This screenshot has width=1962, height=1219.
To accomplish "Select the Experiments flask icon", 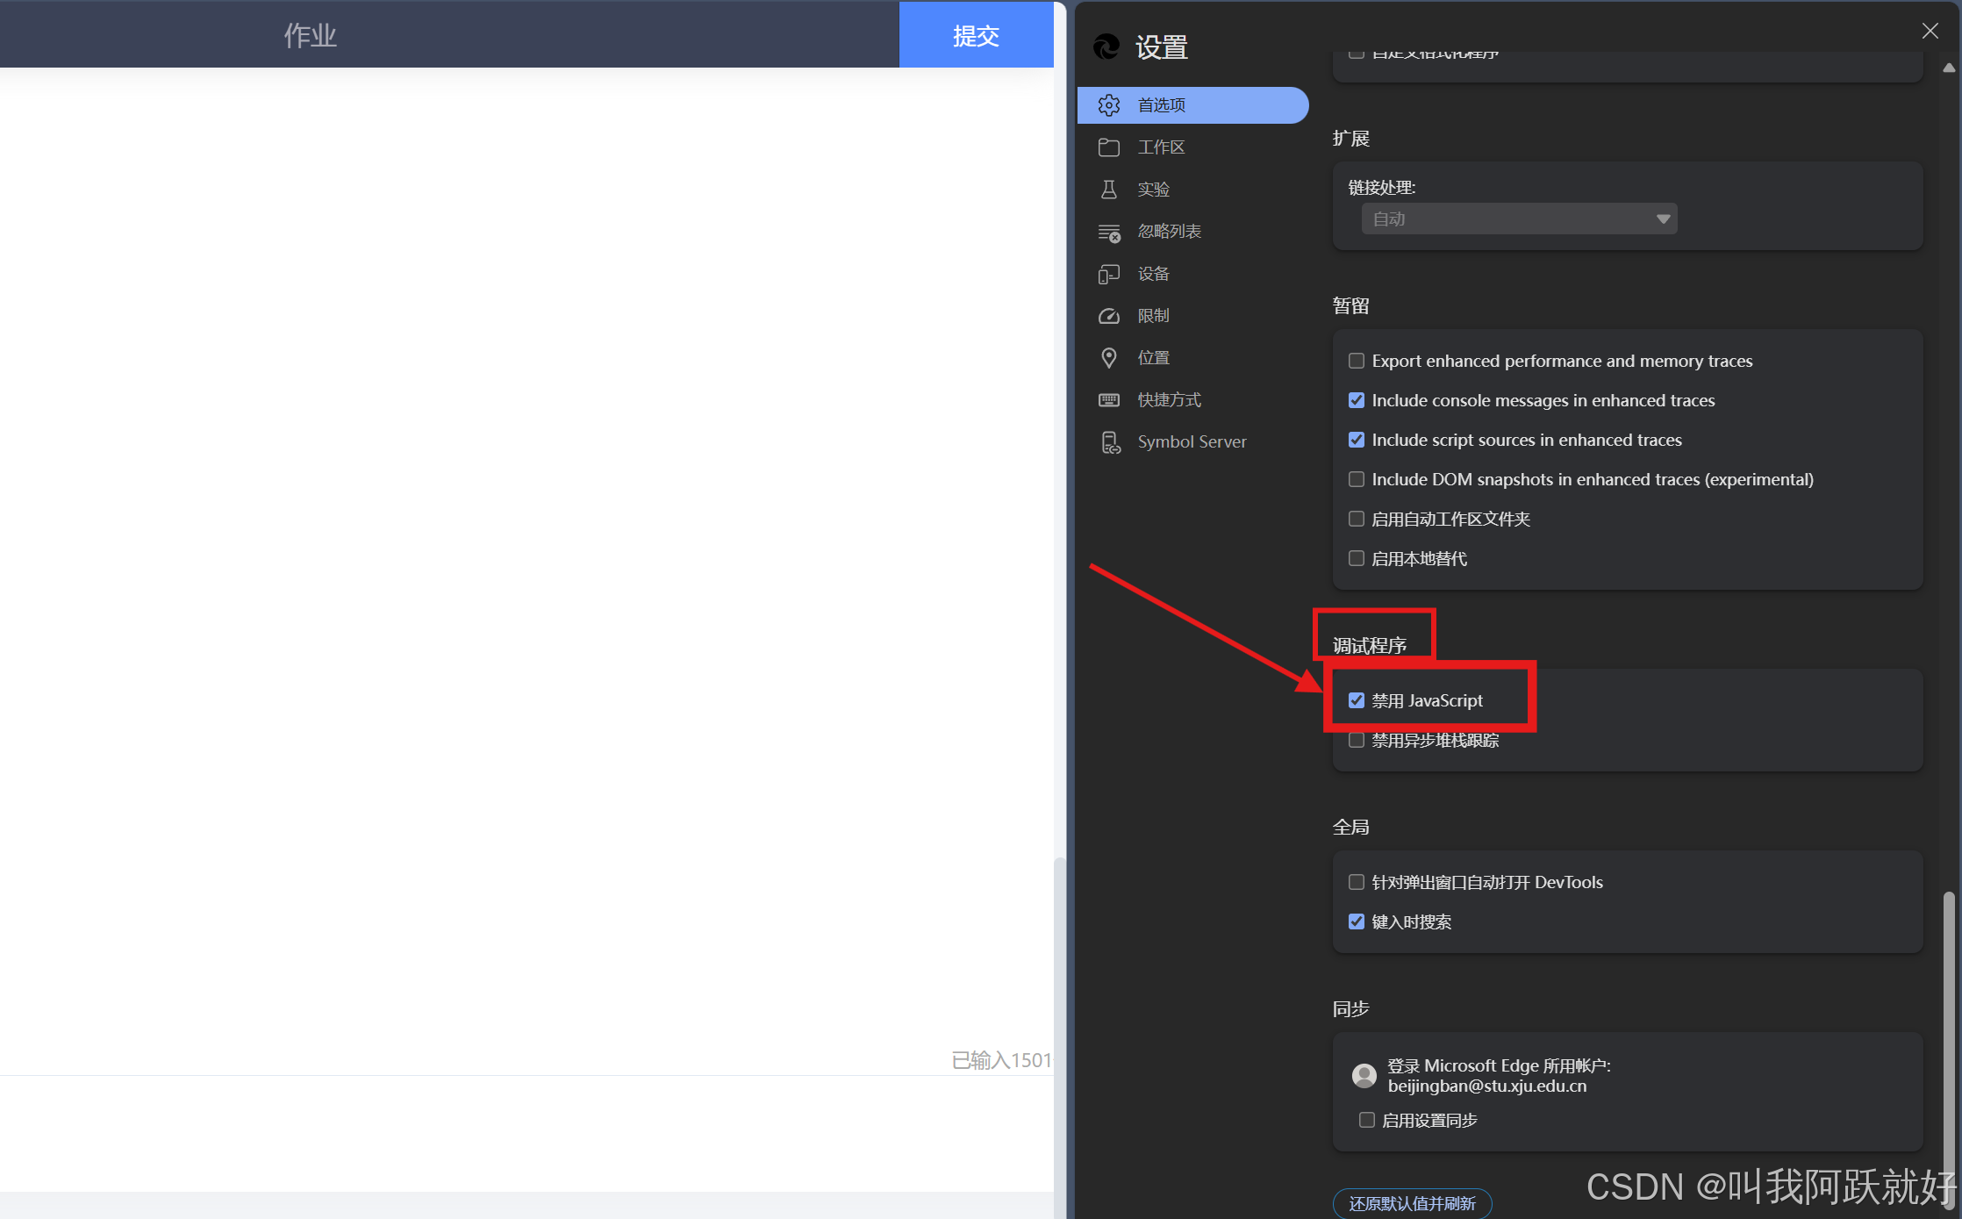I will tap(1109, 190).
